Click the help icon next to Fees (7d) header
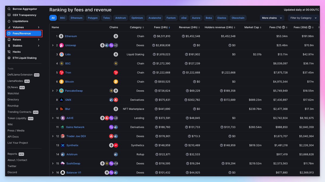325x182 pixels. click(284, 27)
